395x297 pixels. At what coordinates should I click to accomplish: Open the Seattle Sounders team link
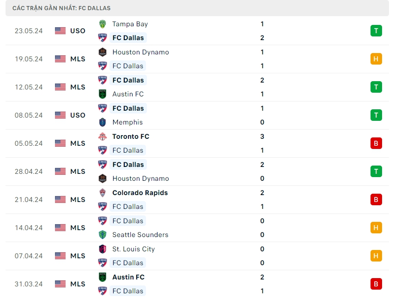(140, 235)
